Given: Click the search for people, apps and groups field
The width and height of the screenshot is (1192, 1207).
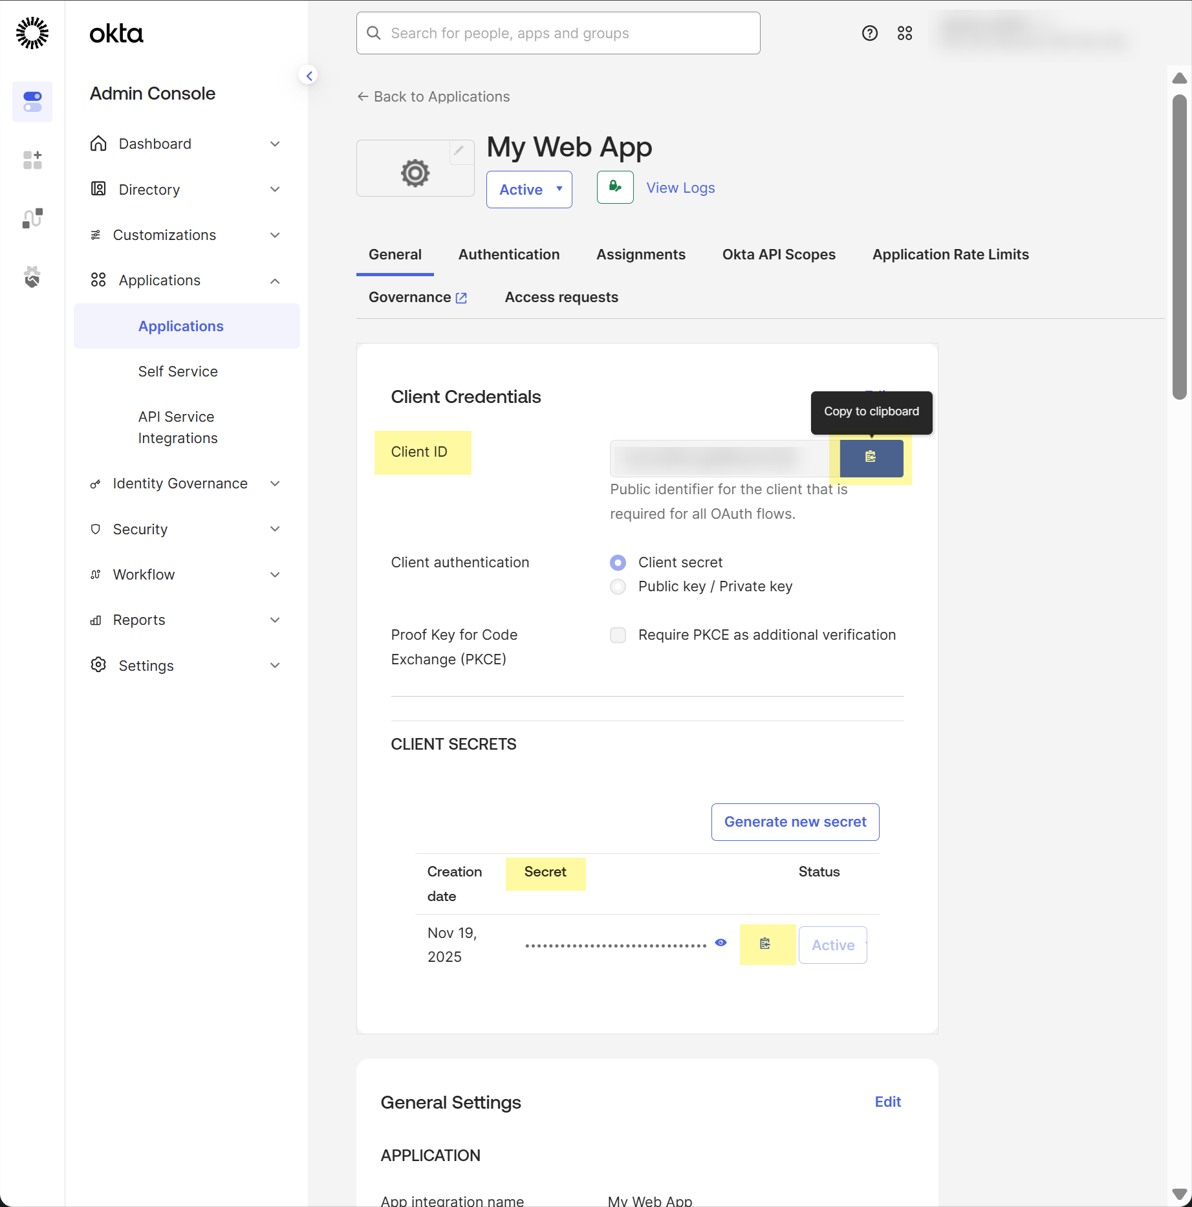Looking at the screenshot, I should (558, 33).
